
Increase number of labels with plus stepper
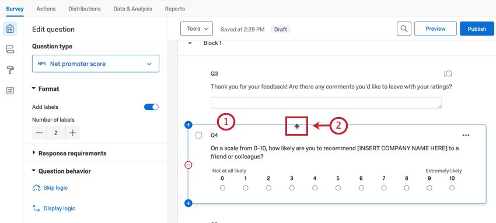pyautogui.click(x=73, y=133)
